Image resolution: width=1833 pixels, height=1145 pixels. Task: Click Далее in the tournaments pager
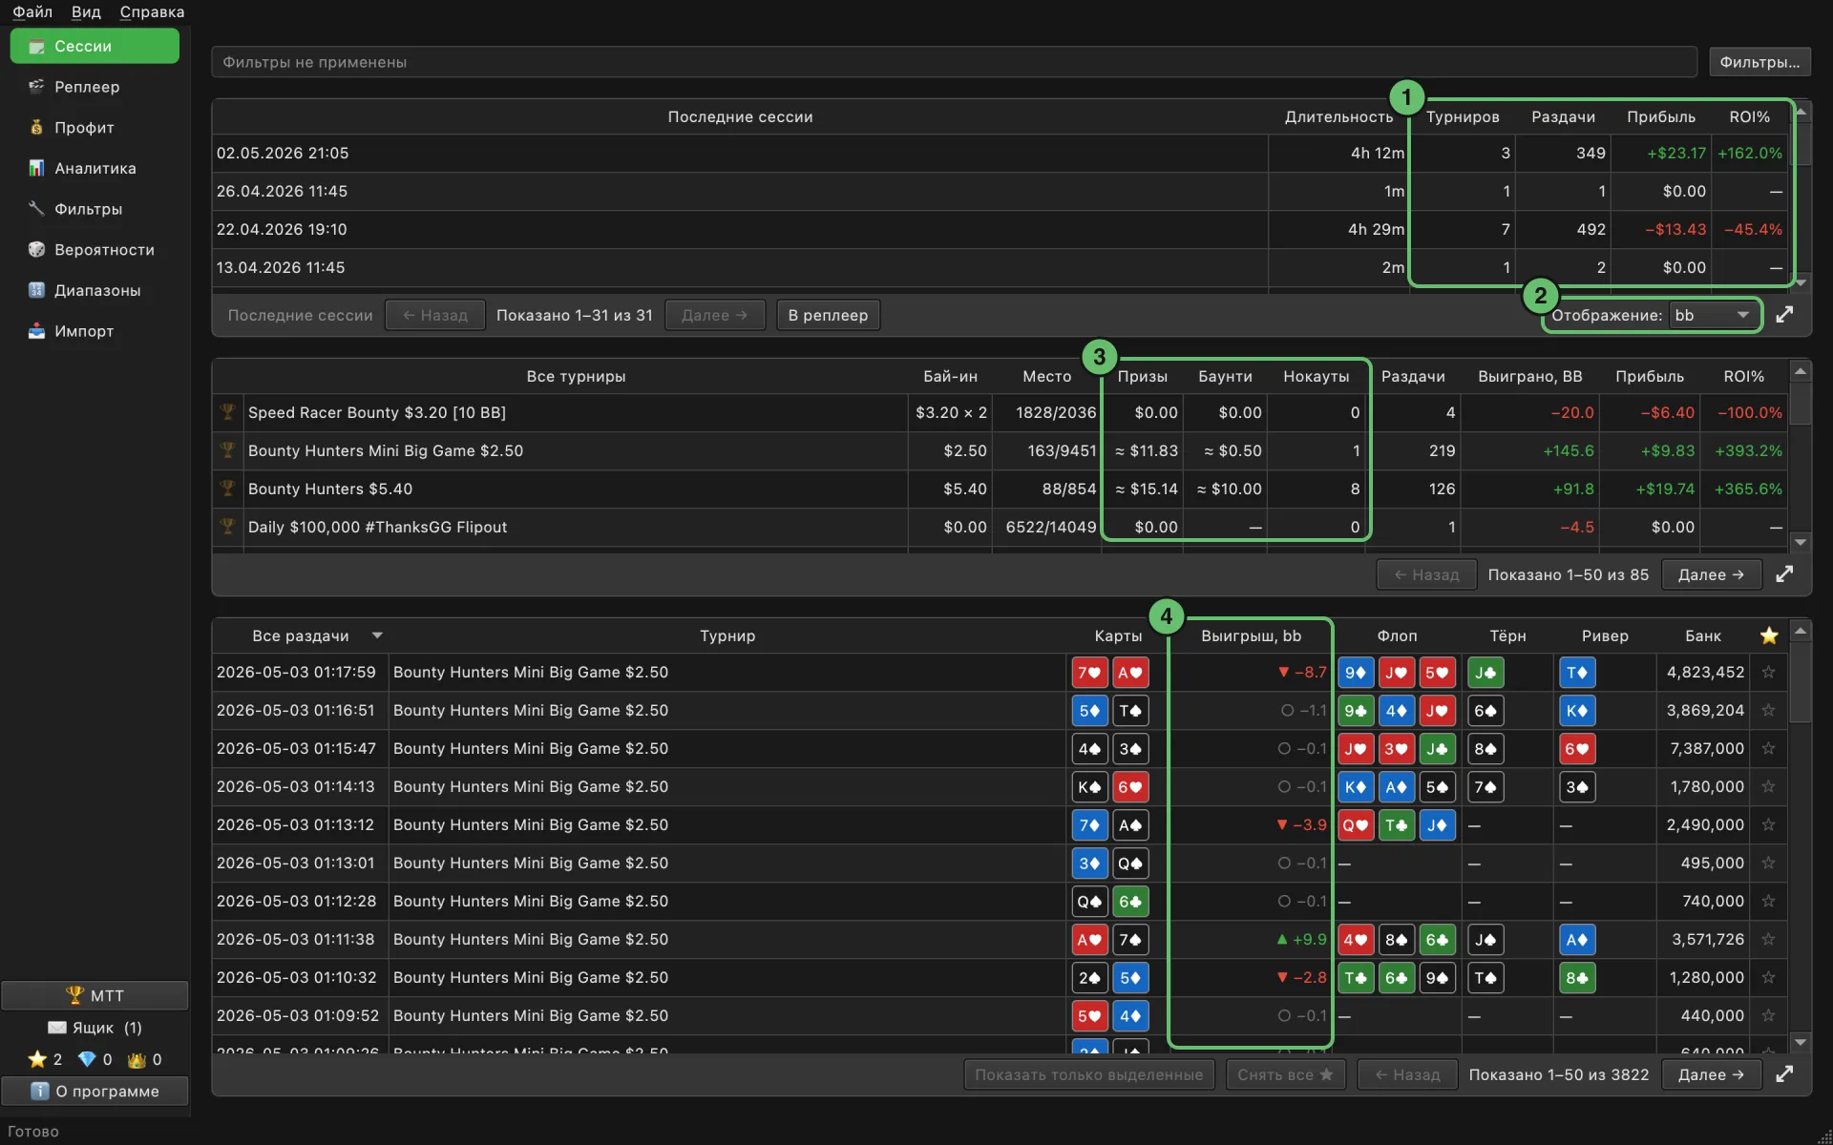coord(1711,574)
